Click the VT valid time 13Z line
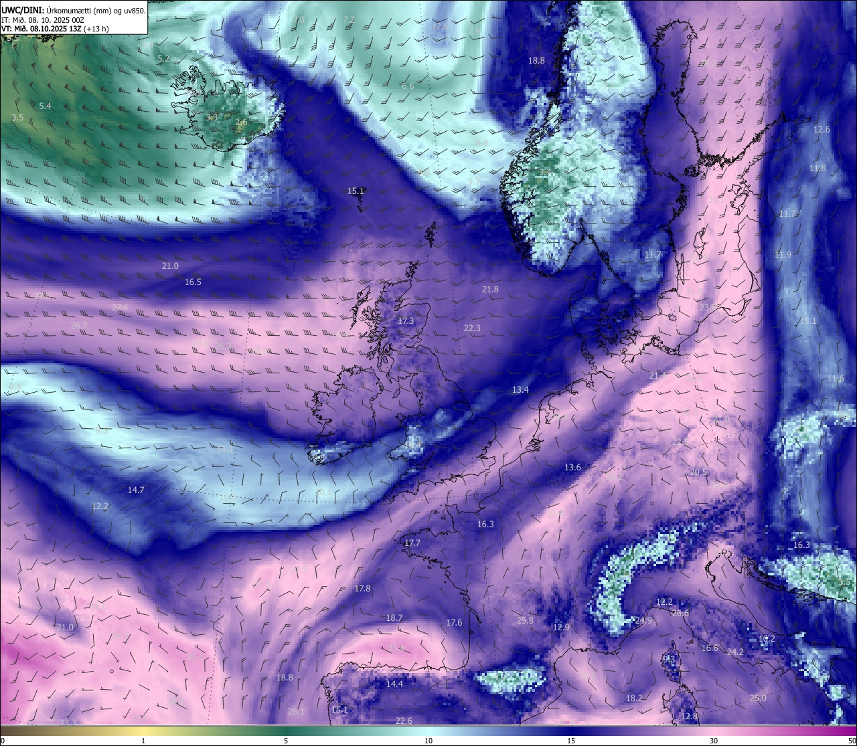The height and width of the screenshot is (746, 857). tap(56, 29)
